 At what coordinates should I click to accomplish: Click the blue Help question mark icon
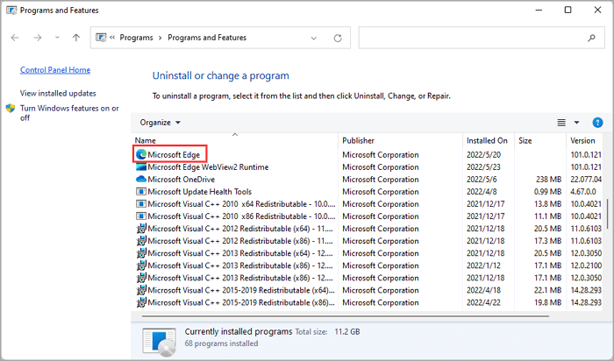point(597,123)
